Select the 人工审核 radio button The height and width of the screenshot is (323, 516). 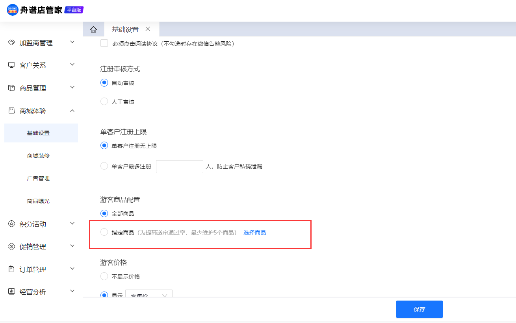pyautogui.click(x=104, y=102)
